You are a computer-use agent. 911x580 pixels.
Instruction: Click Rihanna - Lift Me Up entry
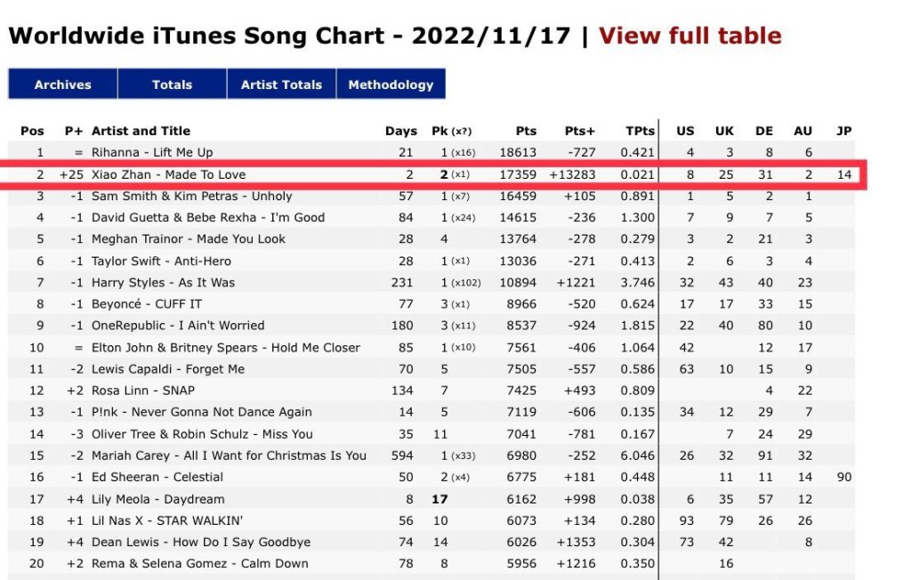click(152, 152)
